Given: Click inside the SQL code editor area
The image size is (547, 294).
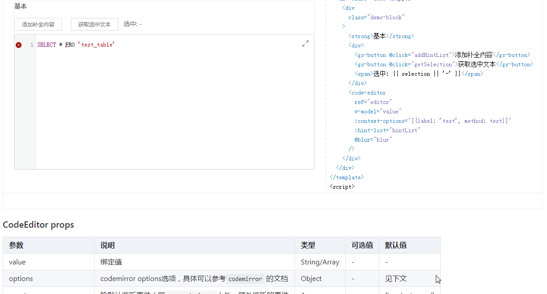Looking at the screenshot, I should coord(174,102).
